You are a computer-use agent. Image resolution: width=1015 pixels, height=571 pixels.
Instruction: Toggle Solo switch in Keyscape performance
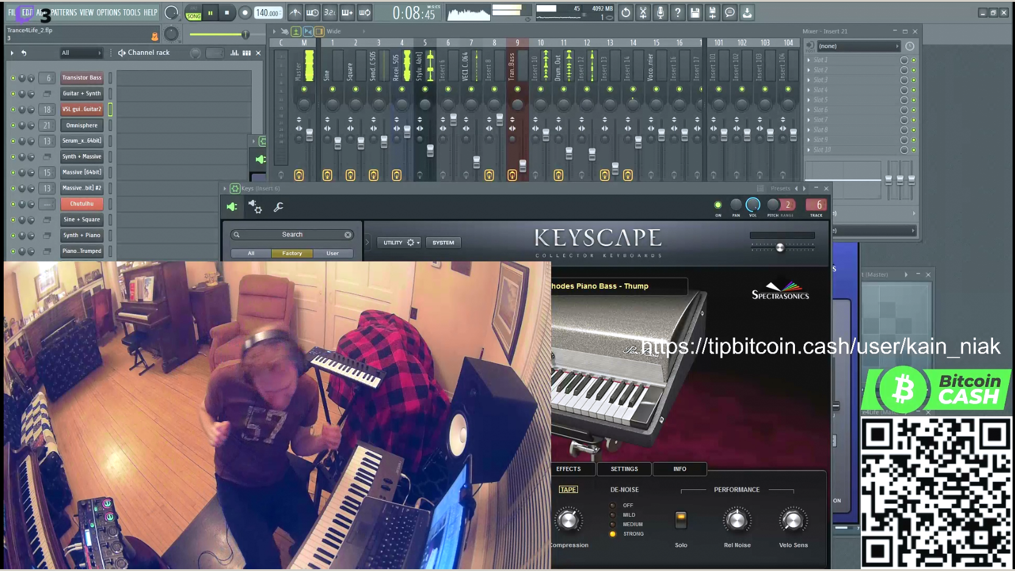[681, 520]
